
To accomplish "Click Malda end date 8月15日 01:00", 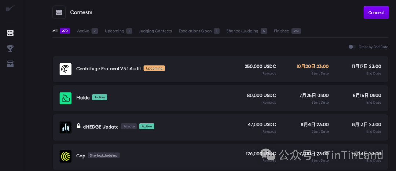I will pyautogui.click(x=367, y=96).
